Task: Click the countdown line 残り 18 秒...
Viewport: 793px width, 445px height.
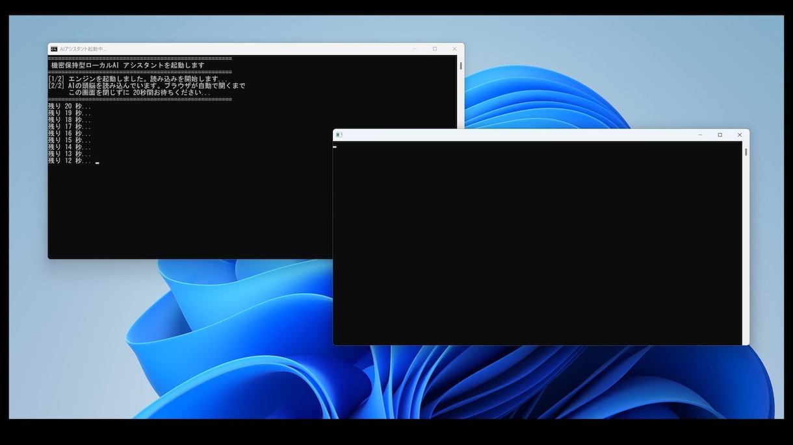Action: (x=70, y=120)
